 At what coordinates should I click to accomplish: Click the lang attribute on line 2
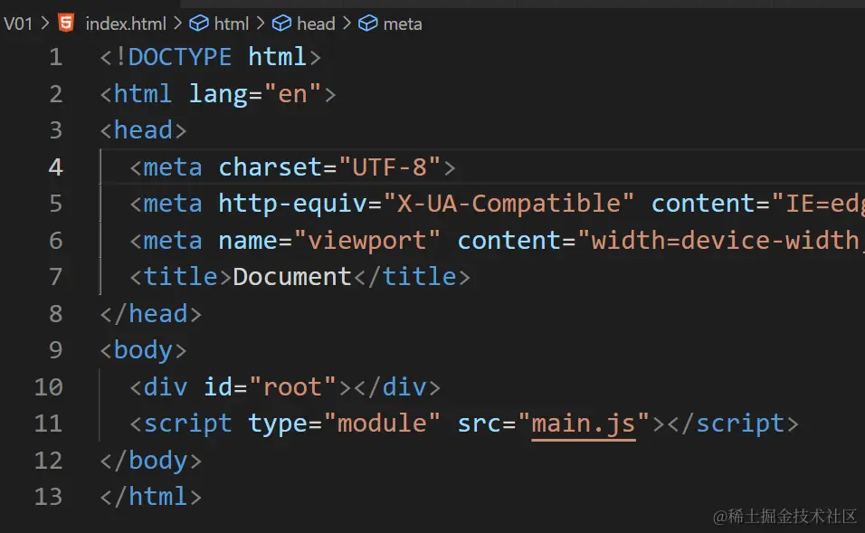coord(218,94)
